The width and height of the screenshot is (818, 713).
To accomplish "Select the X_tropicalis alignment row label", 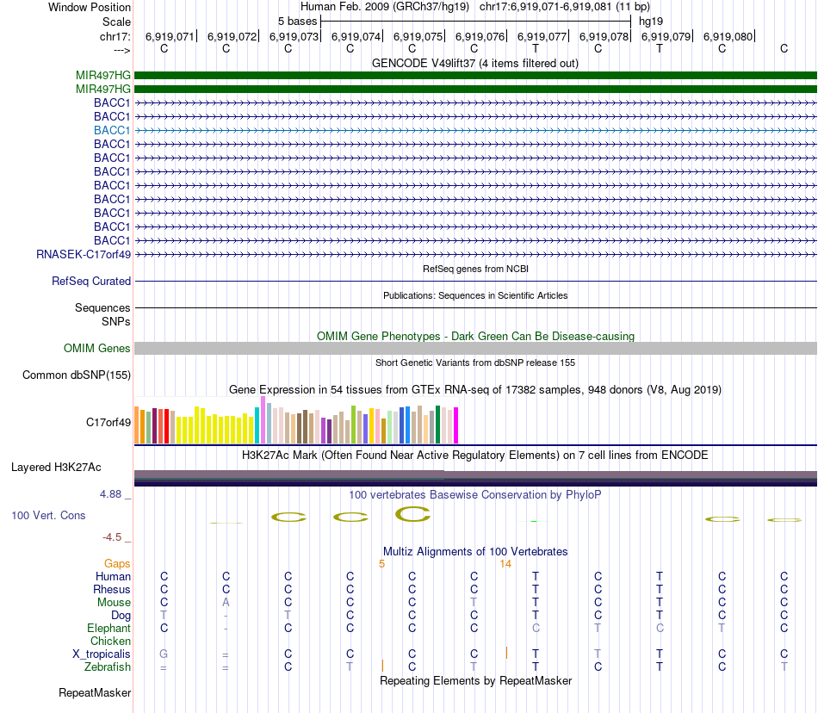I will [x=102, y=654].
